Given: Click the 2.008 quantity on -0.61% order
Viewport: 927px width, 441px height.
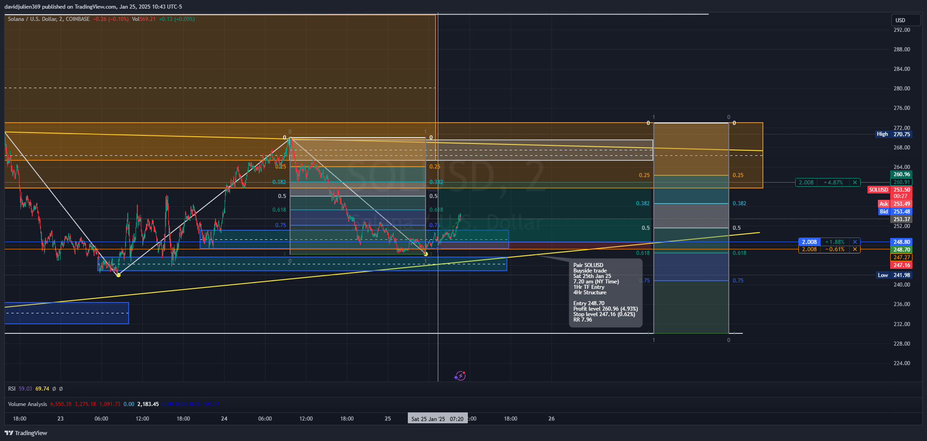Looking at the screenshot, I should pyautogui.click(x=809, y=249).
